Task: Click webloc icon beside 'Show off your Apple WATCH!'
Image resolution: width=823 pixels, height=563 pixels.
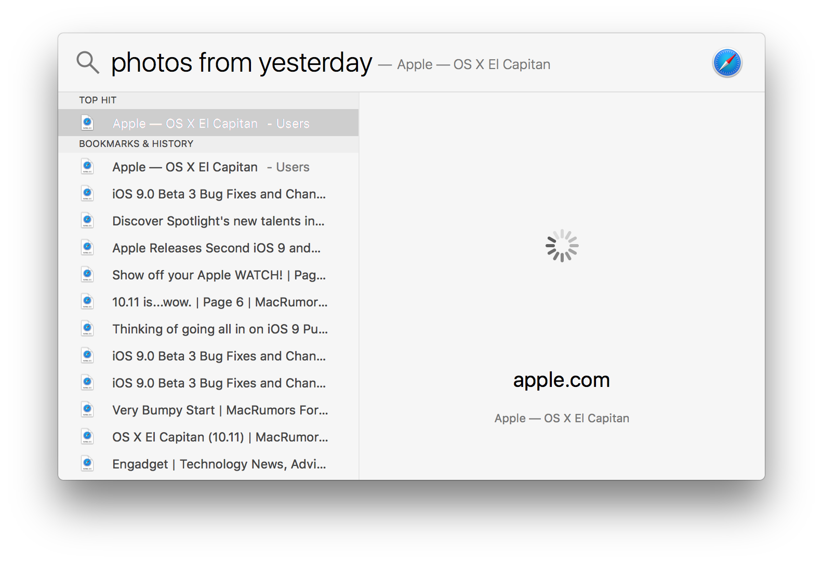Action: (x=87, y=275)
